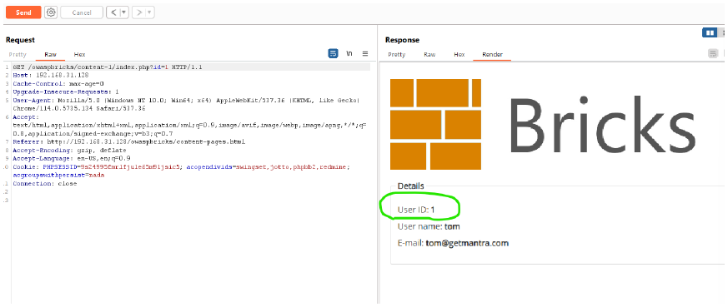
Task: Toggle line wrap icon in Request panel
Action: click(x=333, y=54)
